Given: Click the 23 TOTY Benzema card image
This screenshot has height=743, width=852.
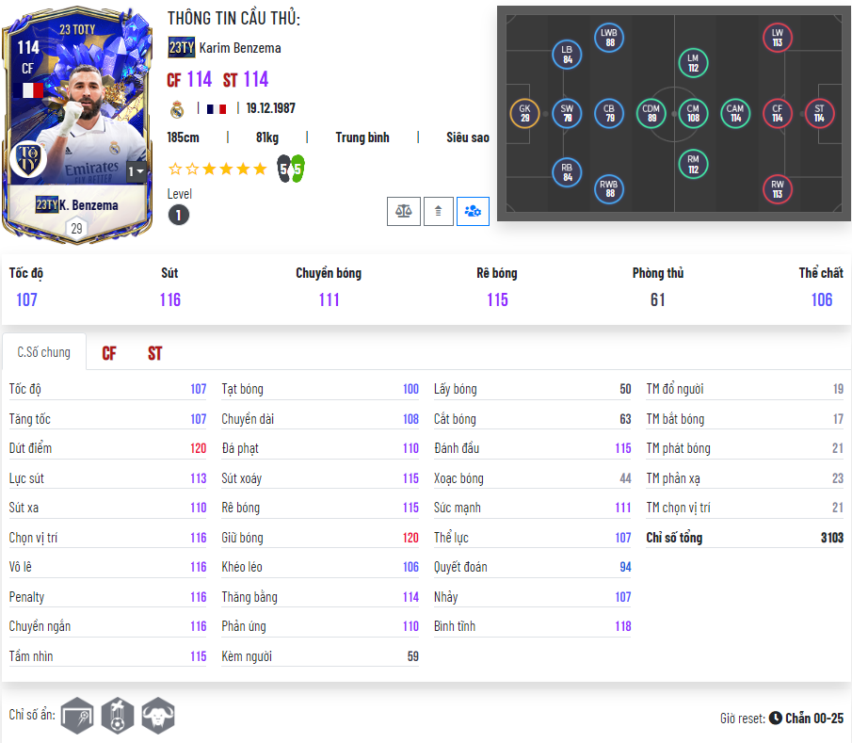Looking at the screenshot, I should pos(77,125).
